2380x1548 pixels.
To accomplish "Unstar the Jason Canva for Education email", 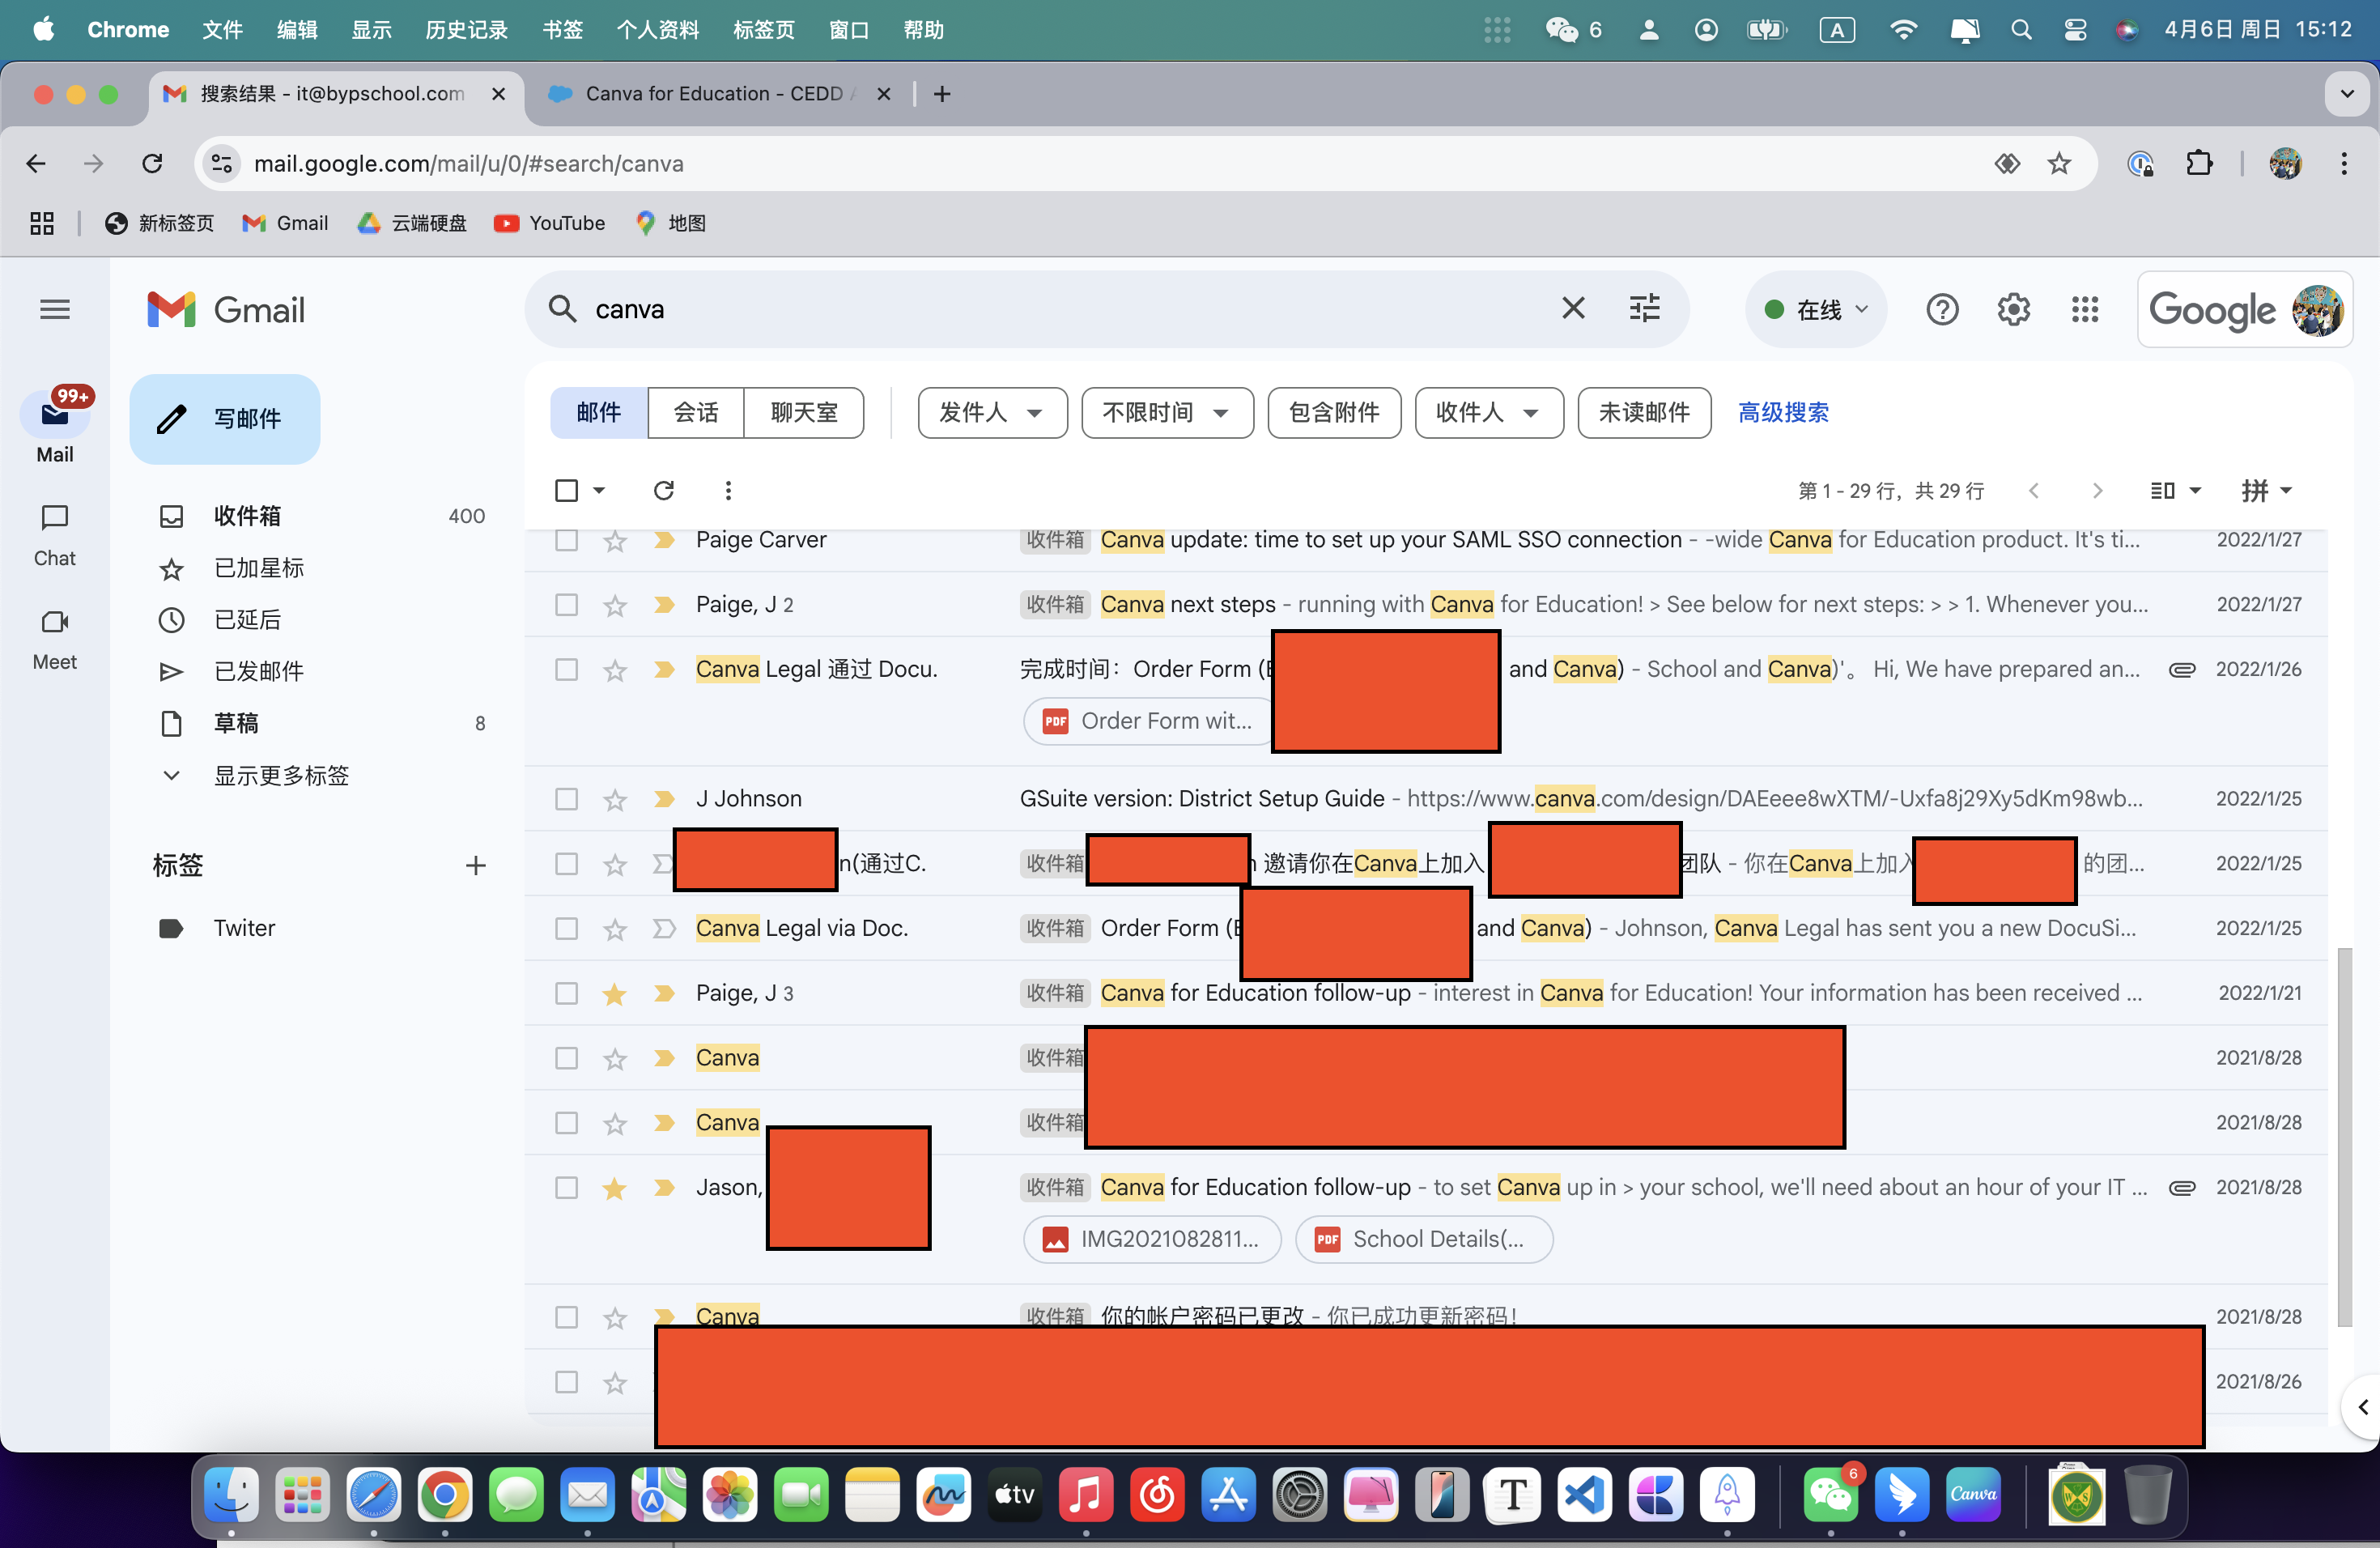I will point(615,1188).
